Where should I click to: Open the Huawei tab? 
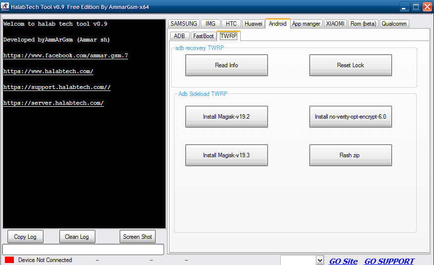[253, 24]
